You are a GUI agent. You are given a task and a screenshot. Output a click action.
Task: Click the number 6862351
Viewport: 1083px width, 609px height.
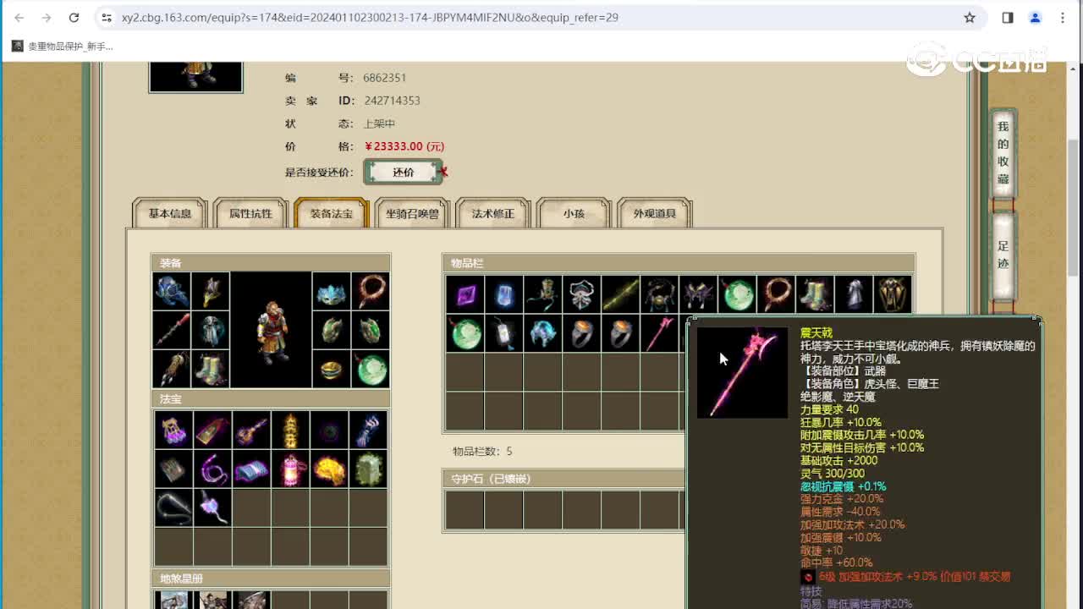385,78
